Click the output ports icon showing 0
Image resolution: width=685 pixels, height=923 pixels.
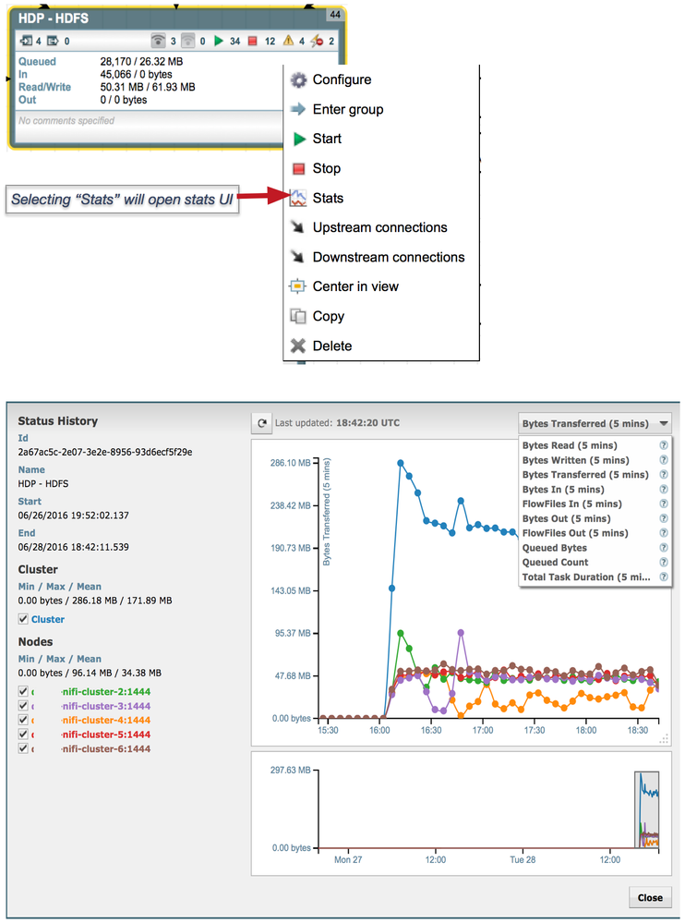pos(53,41)
